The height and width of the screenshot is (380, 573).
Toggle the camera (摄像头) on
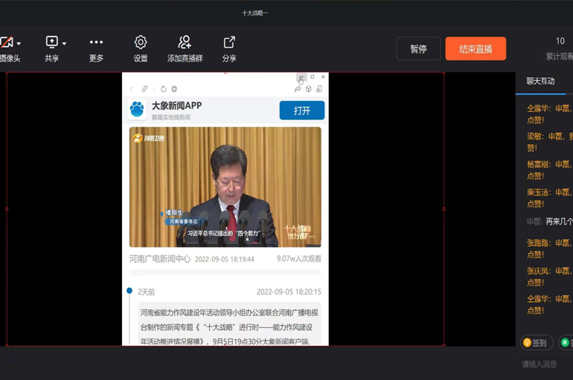point(7,43)
